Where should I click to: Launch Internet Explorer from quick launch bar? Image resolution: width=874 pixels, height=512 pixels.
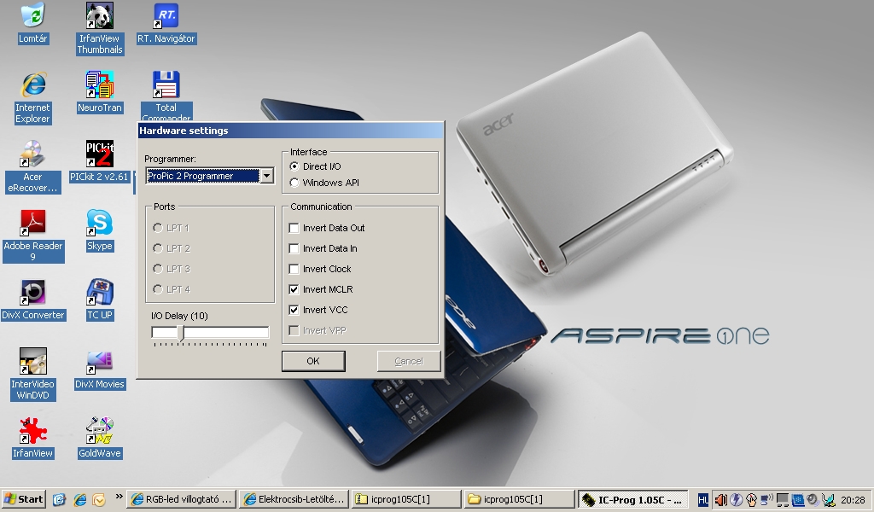pos(79,499)
